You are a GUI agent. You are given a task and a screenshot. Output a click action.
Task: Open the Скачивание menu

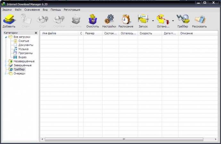[32, 10]
